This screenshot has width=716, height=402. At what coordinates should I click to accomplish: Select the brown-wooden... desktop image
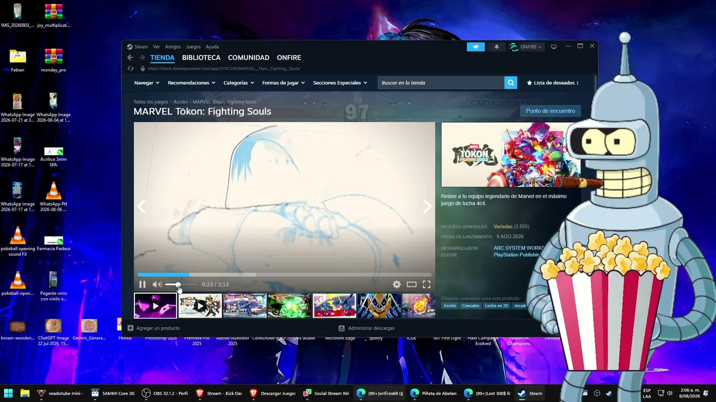tap(18, 329)
